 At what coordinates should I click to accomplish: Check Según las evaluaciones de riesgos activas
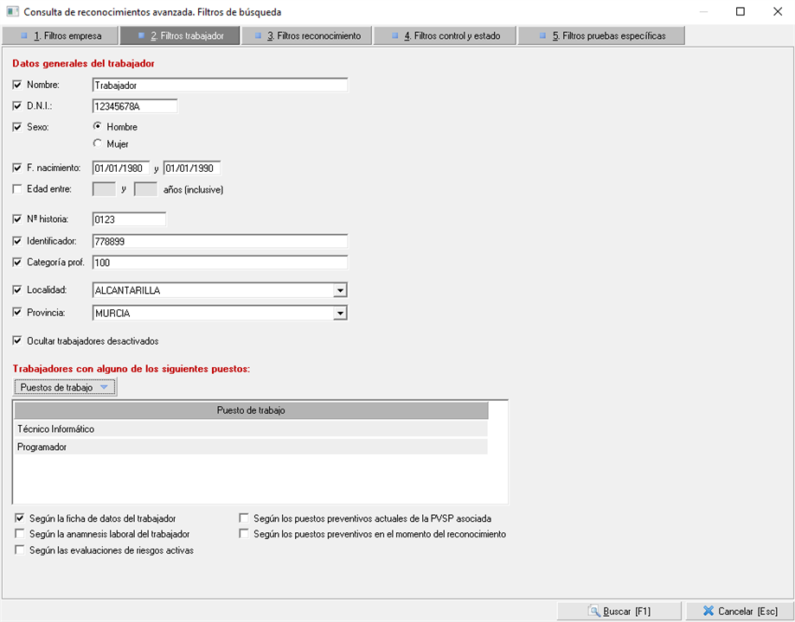pos(20,549)
